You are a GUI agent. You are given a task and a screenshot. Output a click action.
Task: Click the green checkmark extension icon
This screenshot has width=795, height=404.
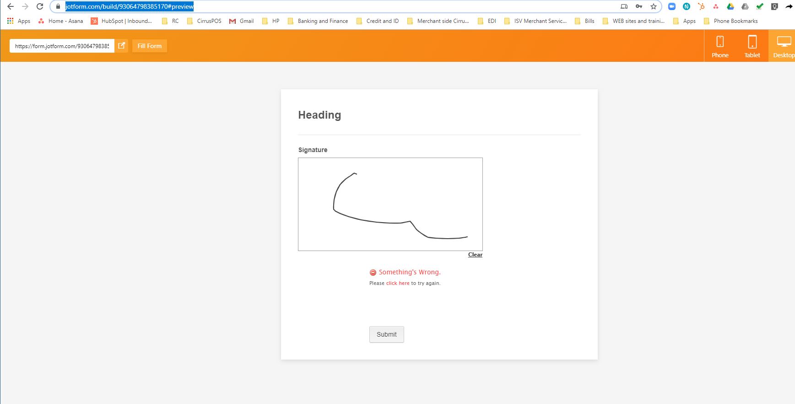pyautogui.click(x=760, y=6)
